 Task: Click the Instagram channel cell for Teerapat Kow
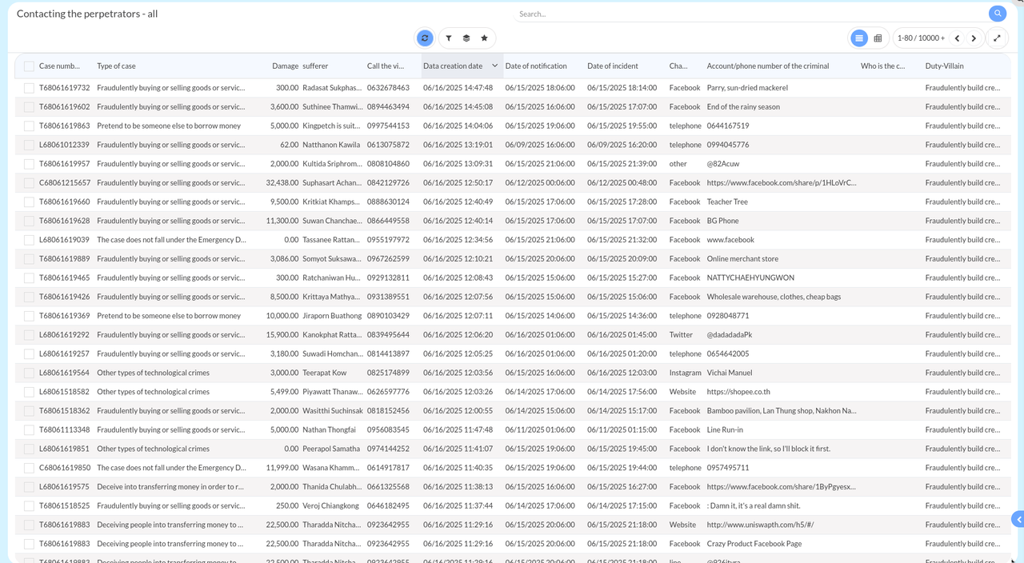click(685, 373)
